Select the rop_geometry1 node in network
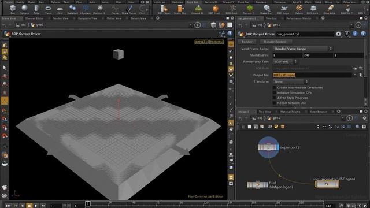This screenshot has width=370, height=208. pyautogui.click(x=327, y=184)
